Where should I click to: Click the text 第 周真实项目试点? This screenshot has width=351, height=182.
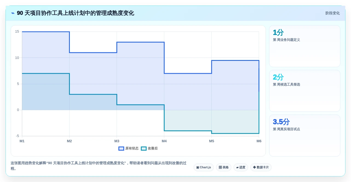point(286,129)
